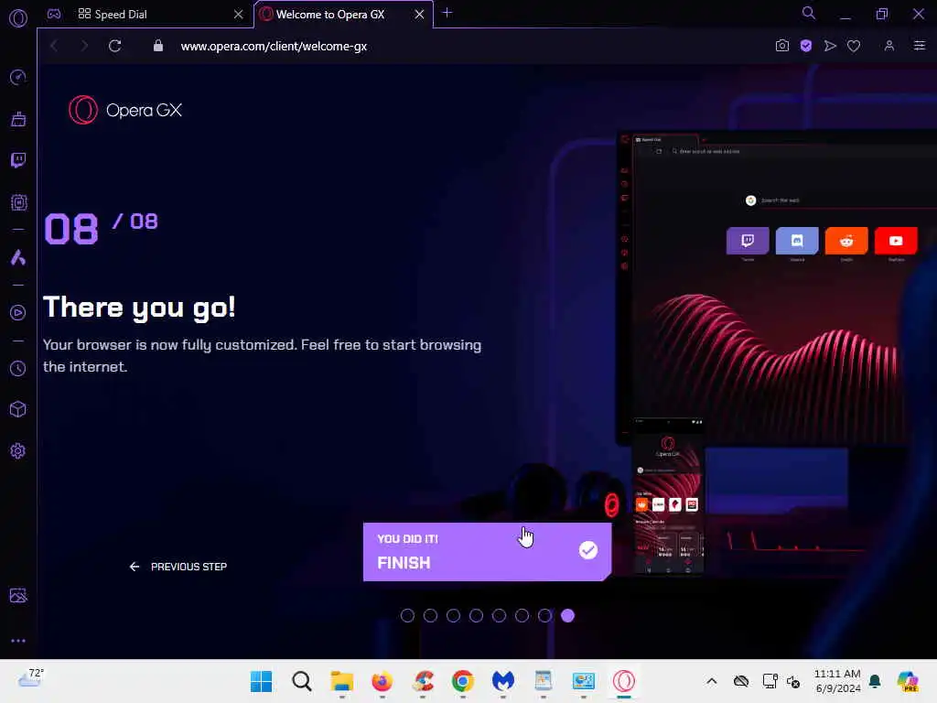Open GX Cleaner in sidebar
This screenshot has width=937, height=703.
click(x=18, y=119)
